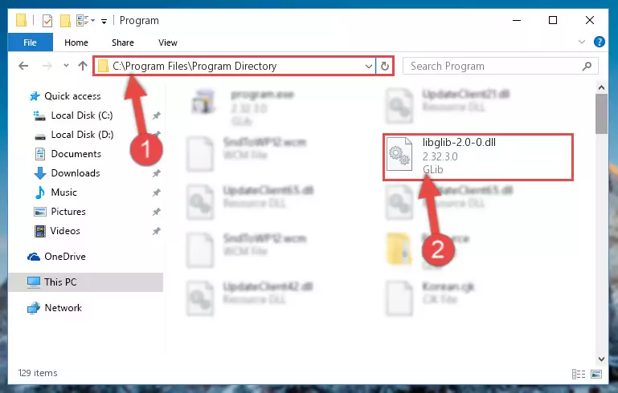
Task: Open the View ribbon tab
Action: click(168, 43)
